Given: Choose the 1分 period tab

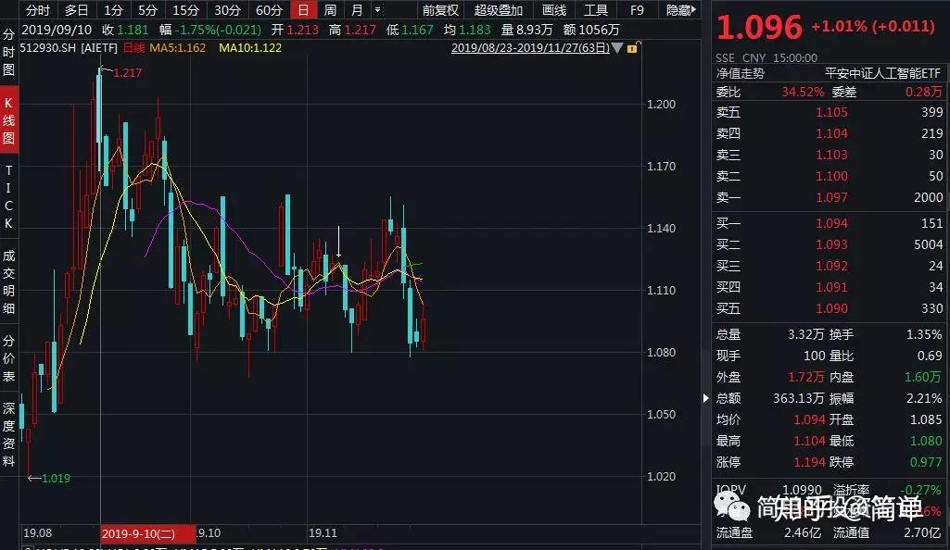Looking at the screenshot, I should [113, 10].
